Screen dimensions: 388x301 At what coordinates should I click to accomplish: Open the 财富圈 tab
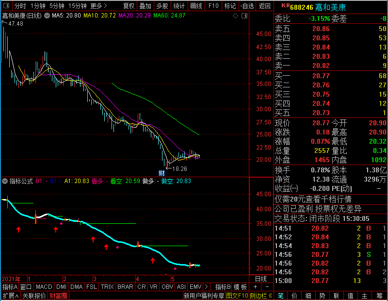[58, 296]
